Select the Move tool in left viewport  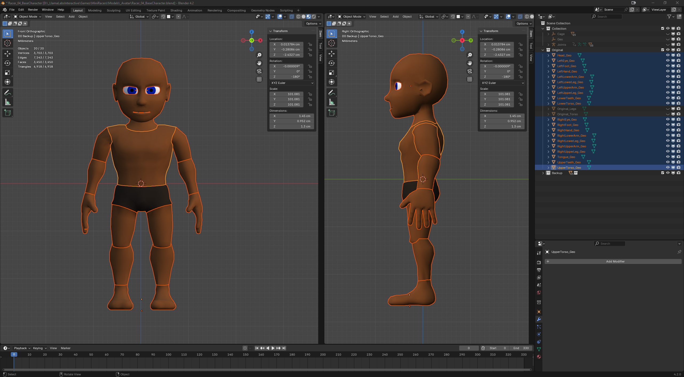point(7,54)
